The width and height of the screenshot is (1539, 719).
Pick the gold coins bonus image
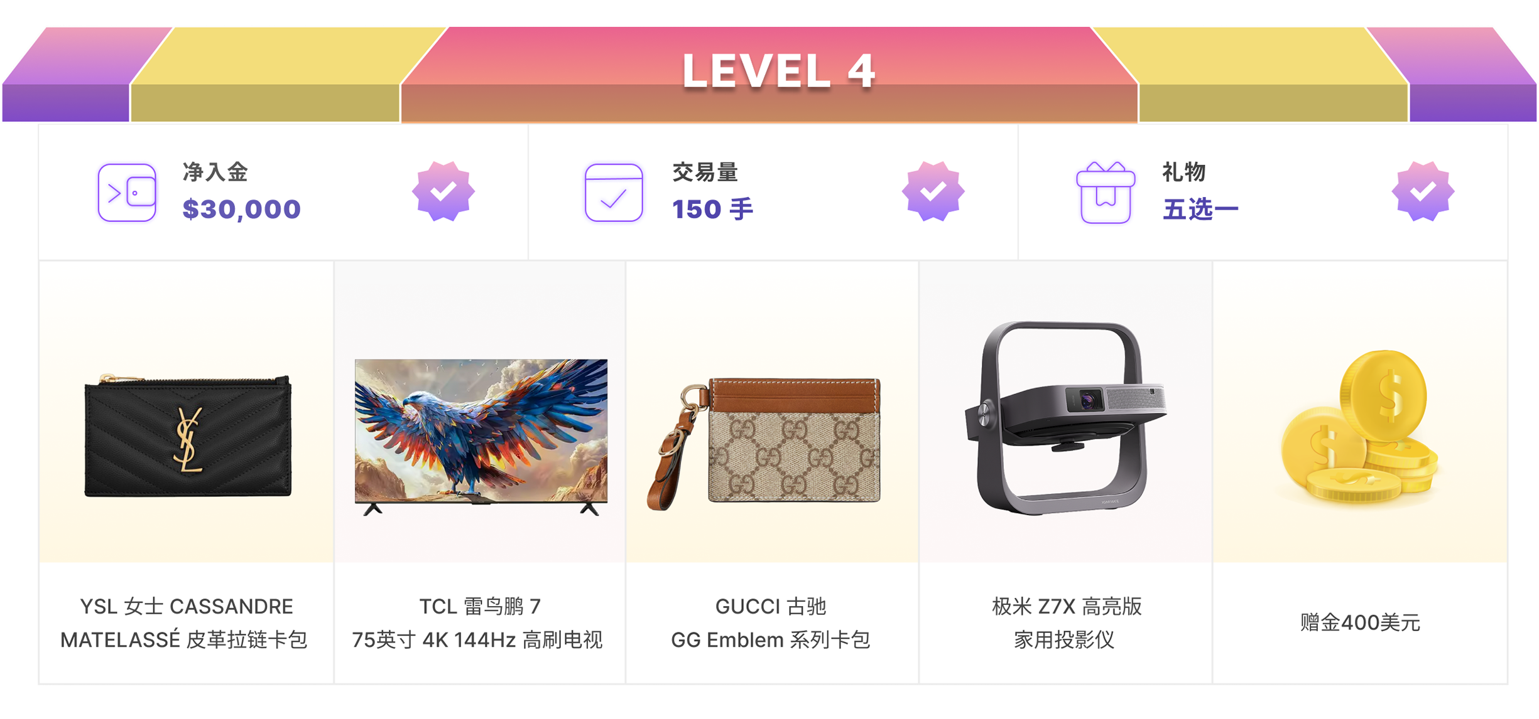1360,427
